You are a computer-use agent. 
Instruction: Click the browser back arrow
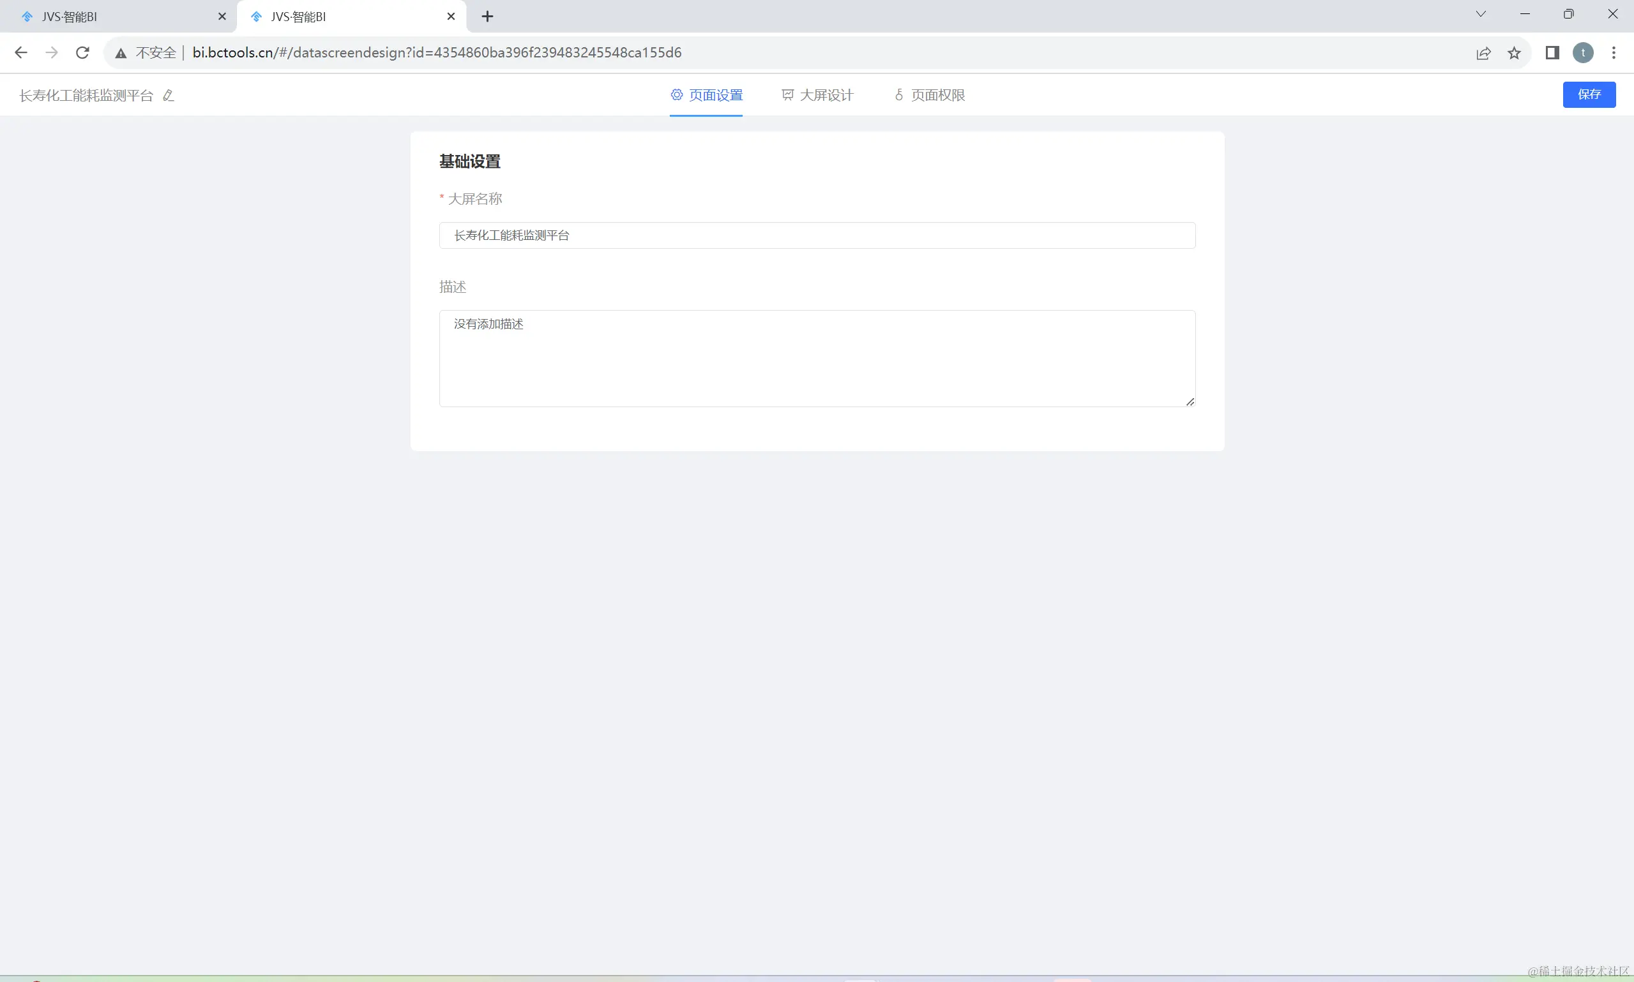pos(20,53)
